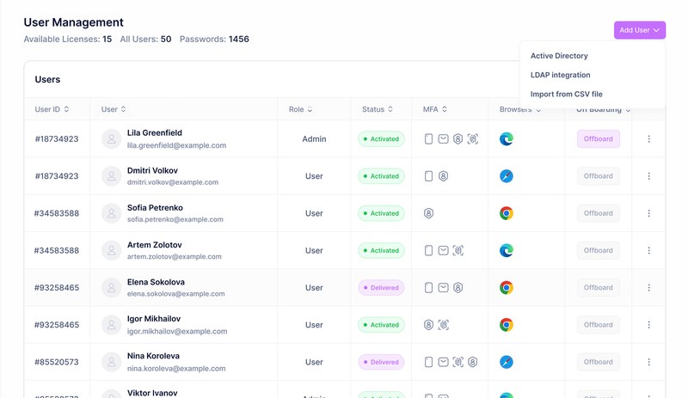
Task: Click Dmitri Volkov's avatar icon
Action: click(111, 176)
